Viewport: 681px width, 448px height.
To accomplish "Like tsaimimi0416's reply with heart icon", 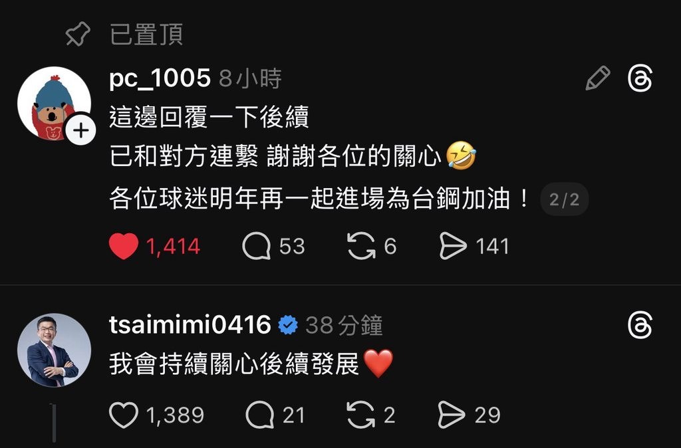I will click(x=123, y=415).
